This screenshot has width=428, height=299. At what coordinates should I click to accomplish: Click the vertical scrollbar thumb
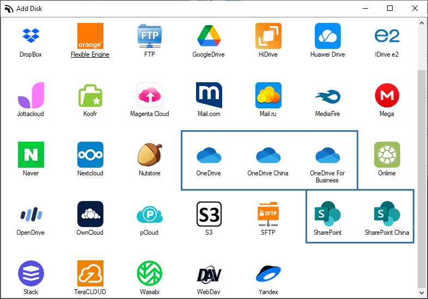[x=421, y=179]
